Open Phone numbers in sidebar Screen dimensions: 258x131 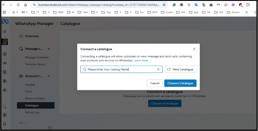click(x=35, y=98)
